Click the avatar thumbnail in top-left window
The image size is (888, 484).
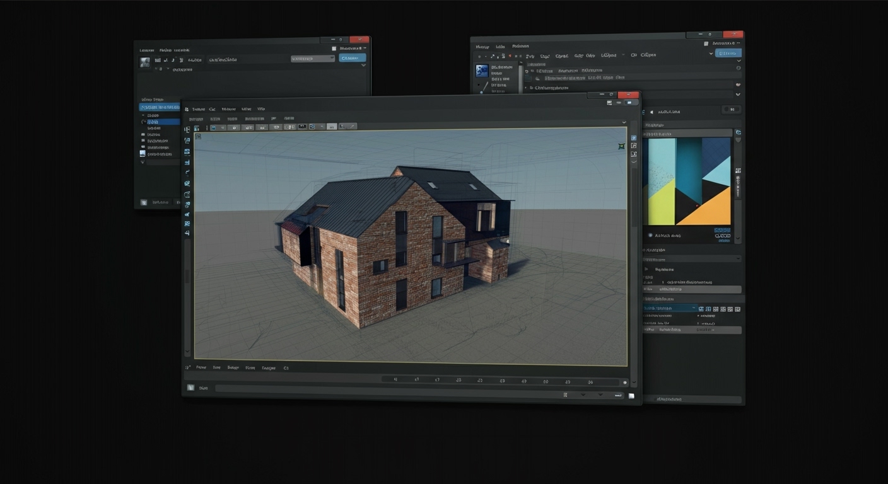(145, 62)
